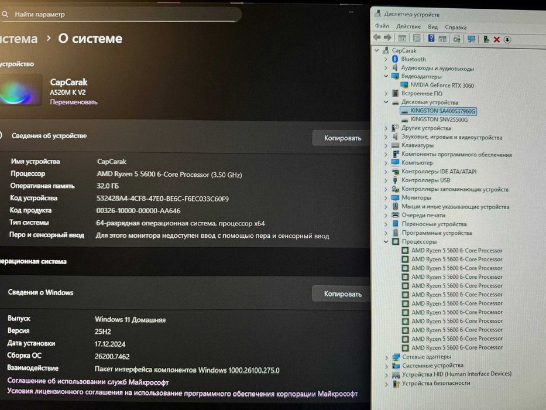Click device code 532428A4-4CF8-47E0-BE6C-F6EC033C60F9
This screenshot has height=410, width=546.
pyautogui.click(x=162, y=199)
